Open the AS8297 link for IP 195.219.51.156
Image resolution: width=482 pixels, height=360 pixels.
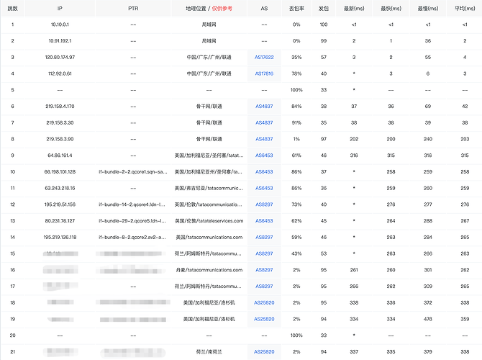click(264, 204)
